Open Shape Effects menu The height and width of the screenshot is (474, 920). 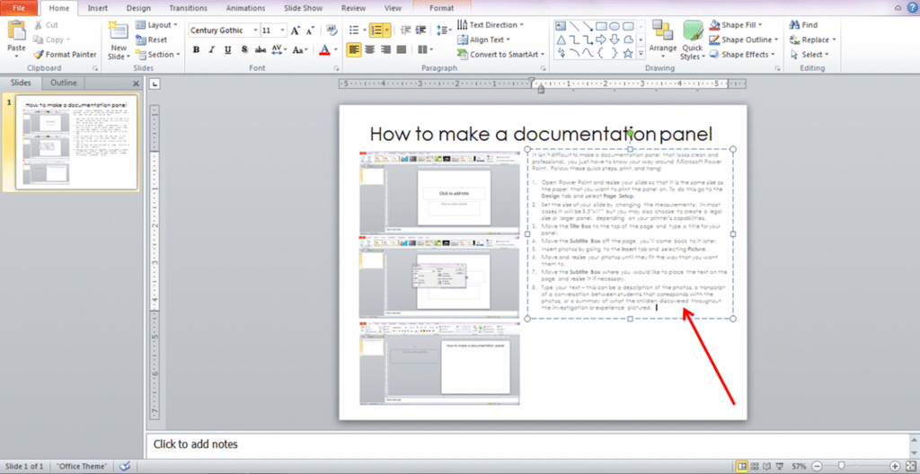(742, 55)
